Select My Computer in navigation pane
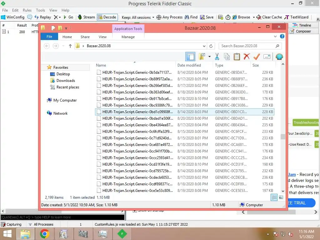This screenshot has height=240, width=320. 65,100
